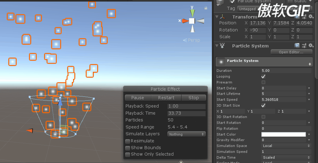Click the Start Speed value 5.360518
The width and height of the screenshot is (318, 163).
[x=283, y=100]
